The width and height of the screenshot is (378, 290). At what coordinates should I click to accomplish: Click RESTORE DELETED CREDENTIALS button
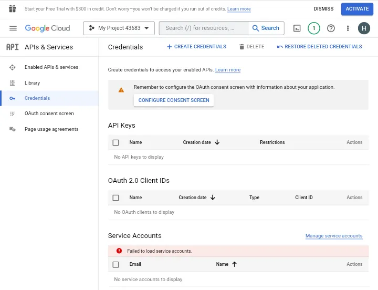point(319,47)
